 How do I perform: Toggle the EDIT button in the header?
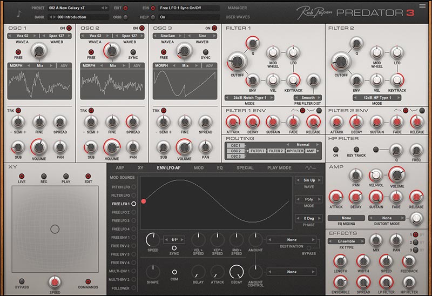[126, 8]
